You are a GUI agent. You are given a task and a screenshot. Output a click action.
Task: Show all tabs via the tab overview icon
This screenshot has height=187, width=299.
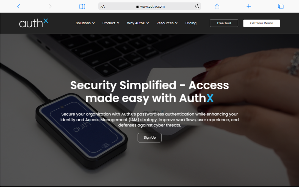(281, 6)
